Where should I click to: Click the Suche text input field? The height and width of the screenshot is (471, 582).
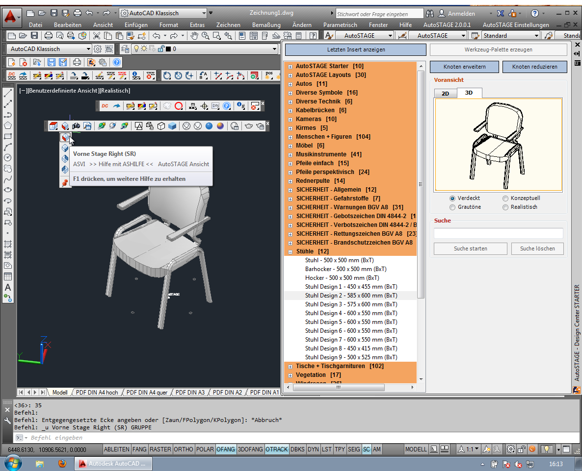click(x=498, y=234)
